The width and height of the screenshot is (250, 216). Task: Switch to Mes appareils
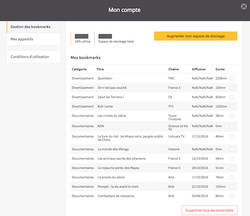(x=34, y=39)
